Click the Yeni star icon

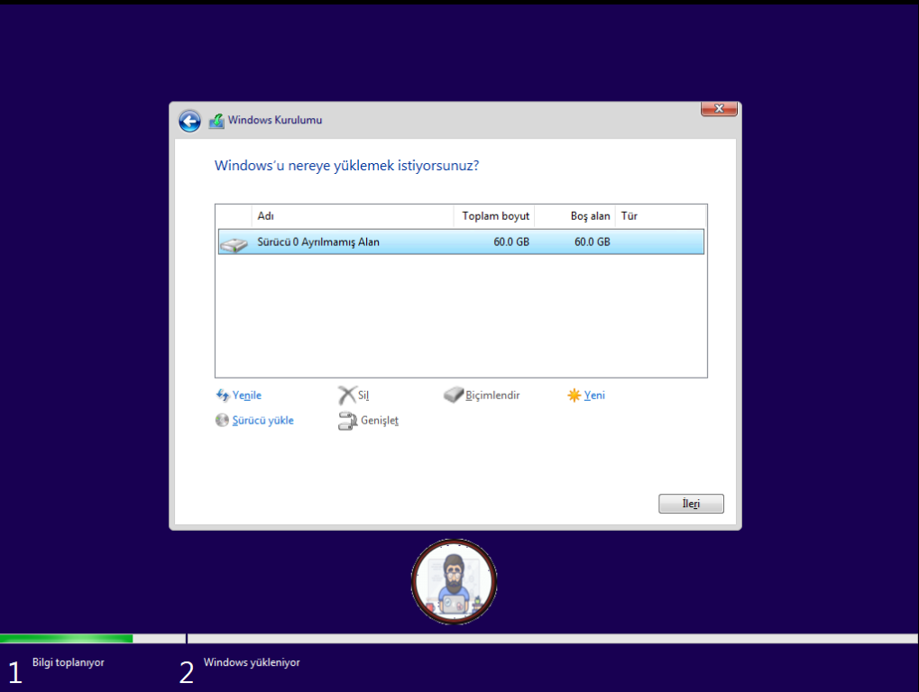(x=574, y=396)
